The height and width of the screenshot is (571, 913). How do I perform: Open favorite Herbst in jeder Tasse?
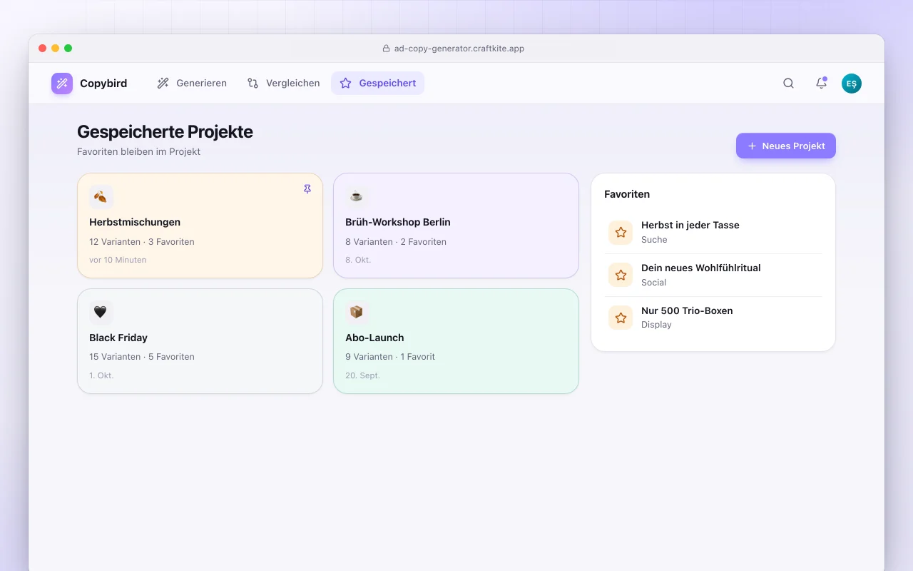[713, 232]
